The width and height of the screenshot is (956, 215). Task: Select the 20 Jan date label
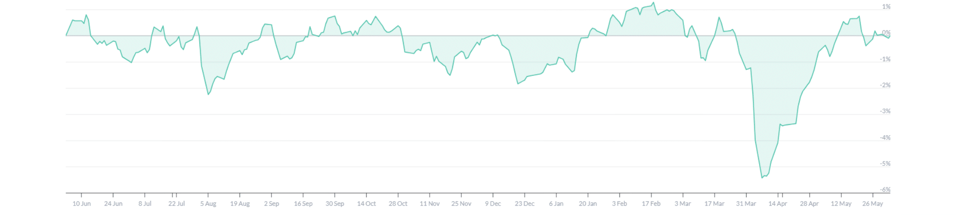point(588,204)
